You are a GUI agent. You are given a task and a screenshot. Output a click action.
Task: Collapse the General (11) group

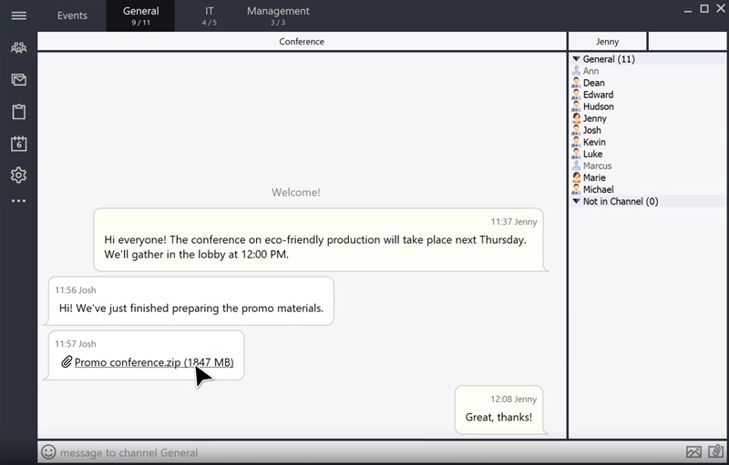[576, 59]
